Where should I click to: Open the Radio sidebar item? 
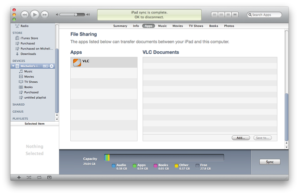(x=24, y=26)
